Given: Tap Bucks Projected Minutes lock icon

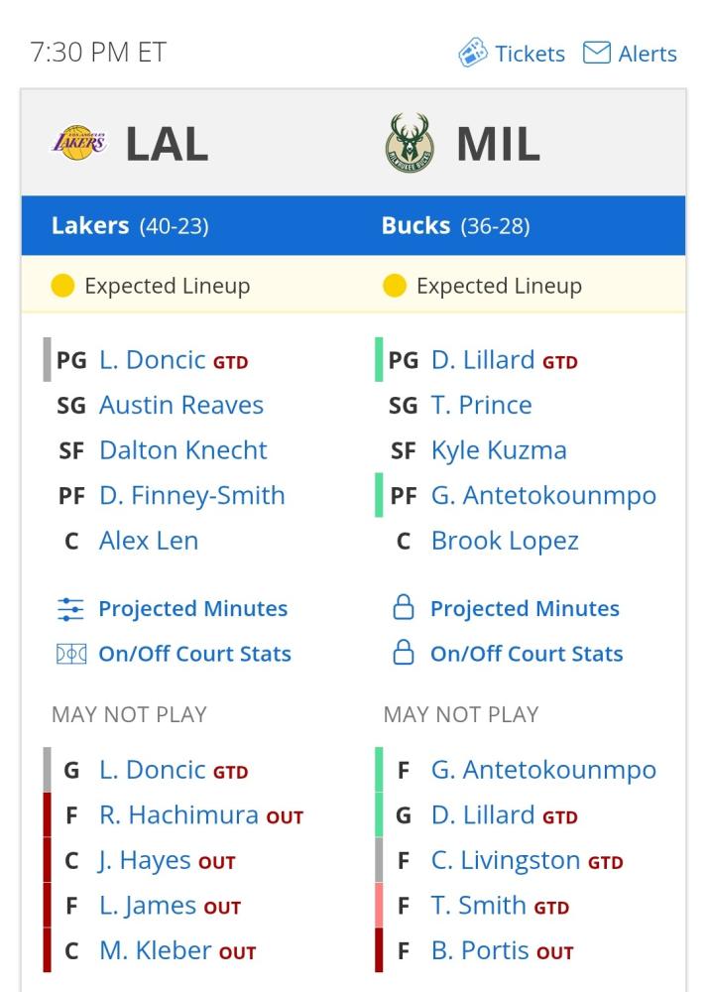Looking at the screenshot, I should (404, 607).
